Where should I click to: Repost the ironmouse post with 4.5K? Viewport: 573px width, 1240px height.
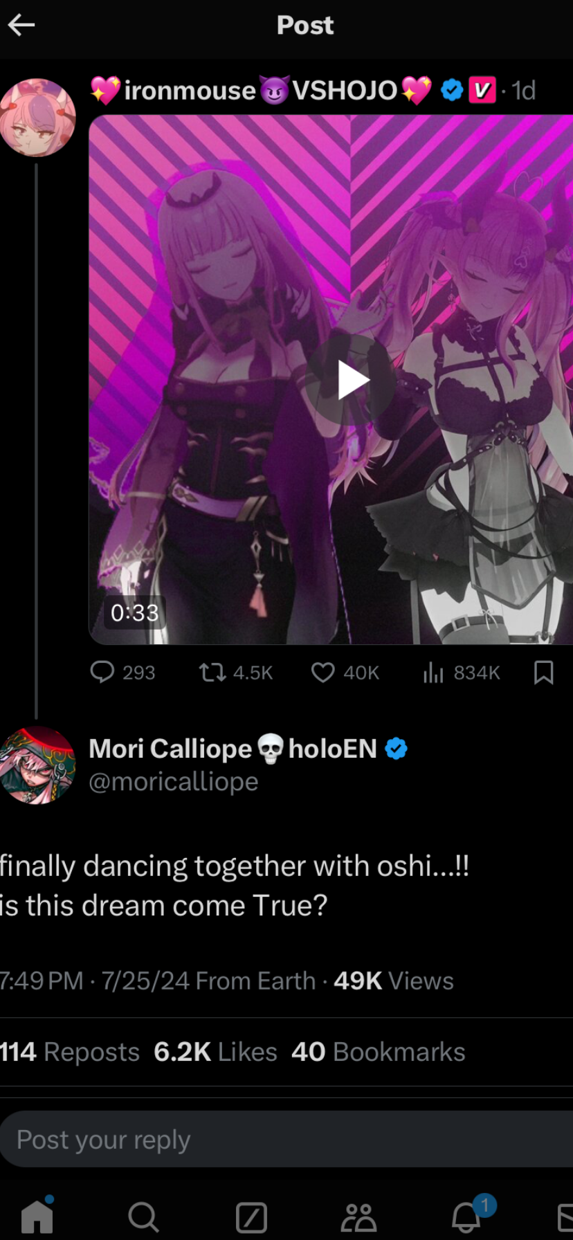pos(235,672)
